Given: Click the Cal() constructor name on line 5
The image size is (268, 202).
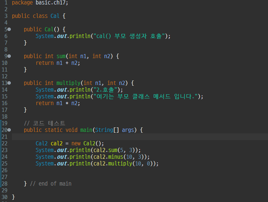Looking at the screenshot, I should coord(49,29).
